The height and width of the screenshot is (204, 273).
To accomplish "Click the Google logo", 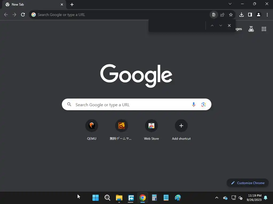I will coord(136,76).
